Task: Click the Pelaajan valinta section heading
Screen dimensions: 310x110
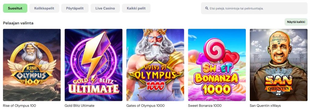Action: pos(18,23)
